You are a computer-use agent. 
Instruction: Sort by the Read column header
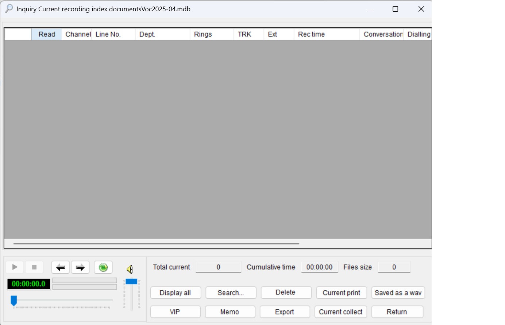46,34
